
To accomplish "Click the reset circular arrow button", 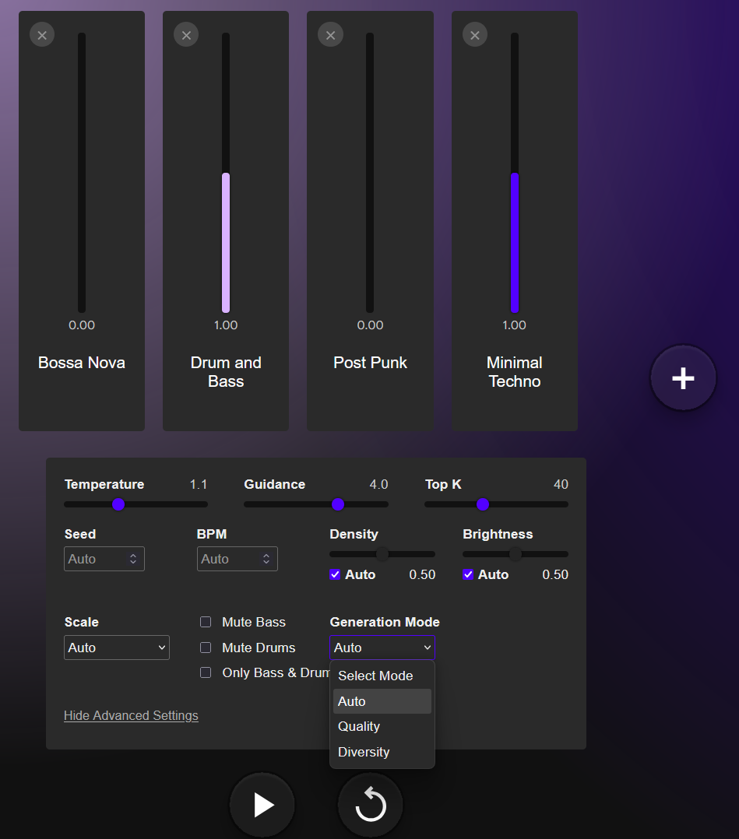I will (370, 805).
